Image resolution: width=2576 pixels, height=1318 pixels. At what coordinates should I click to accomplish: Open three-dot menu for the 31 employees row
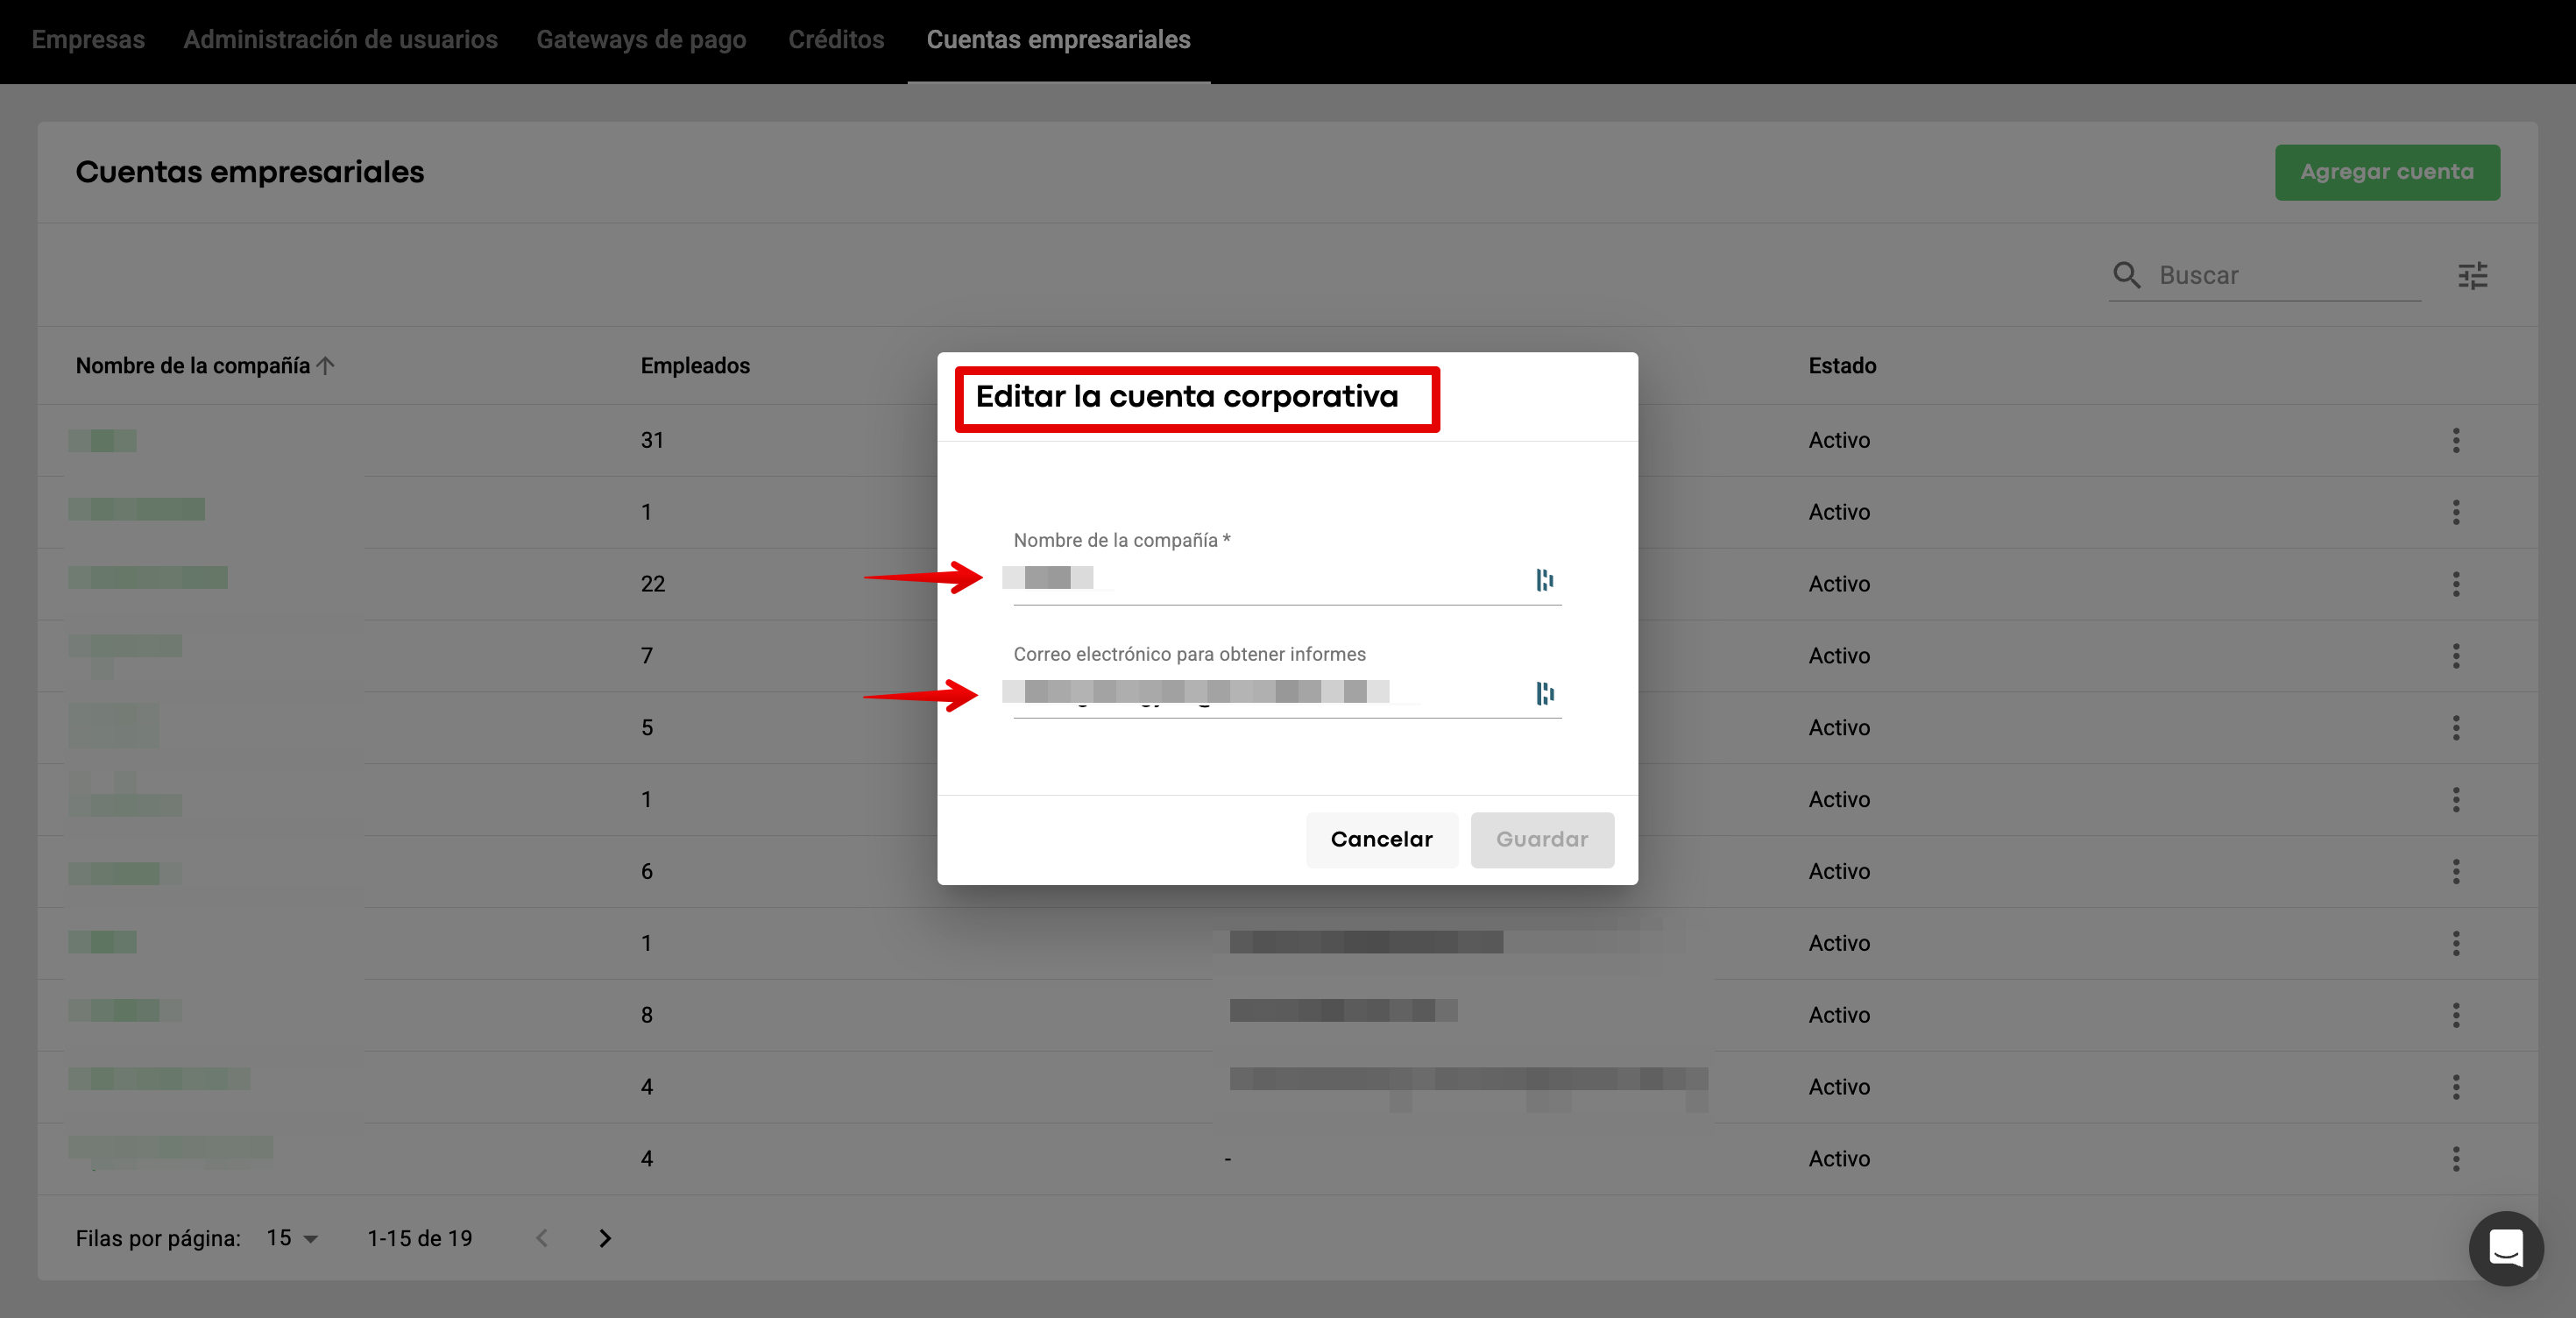pyautogui.click(x=2455, y=440)
